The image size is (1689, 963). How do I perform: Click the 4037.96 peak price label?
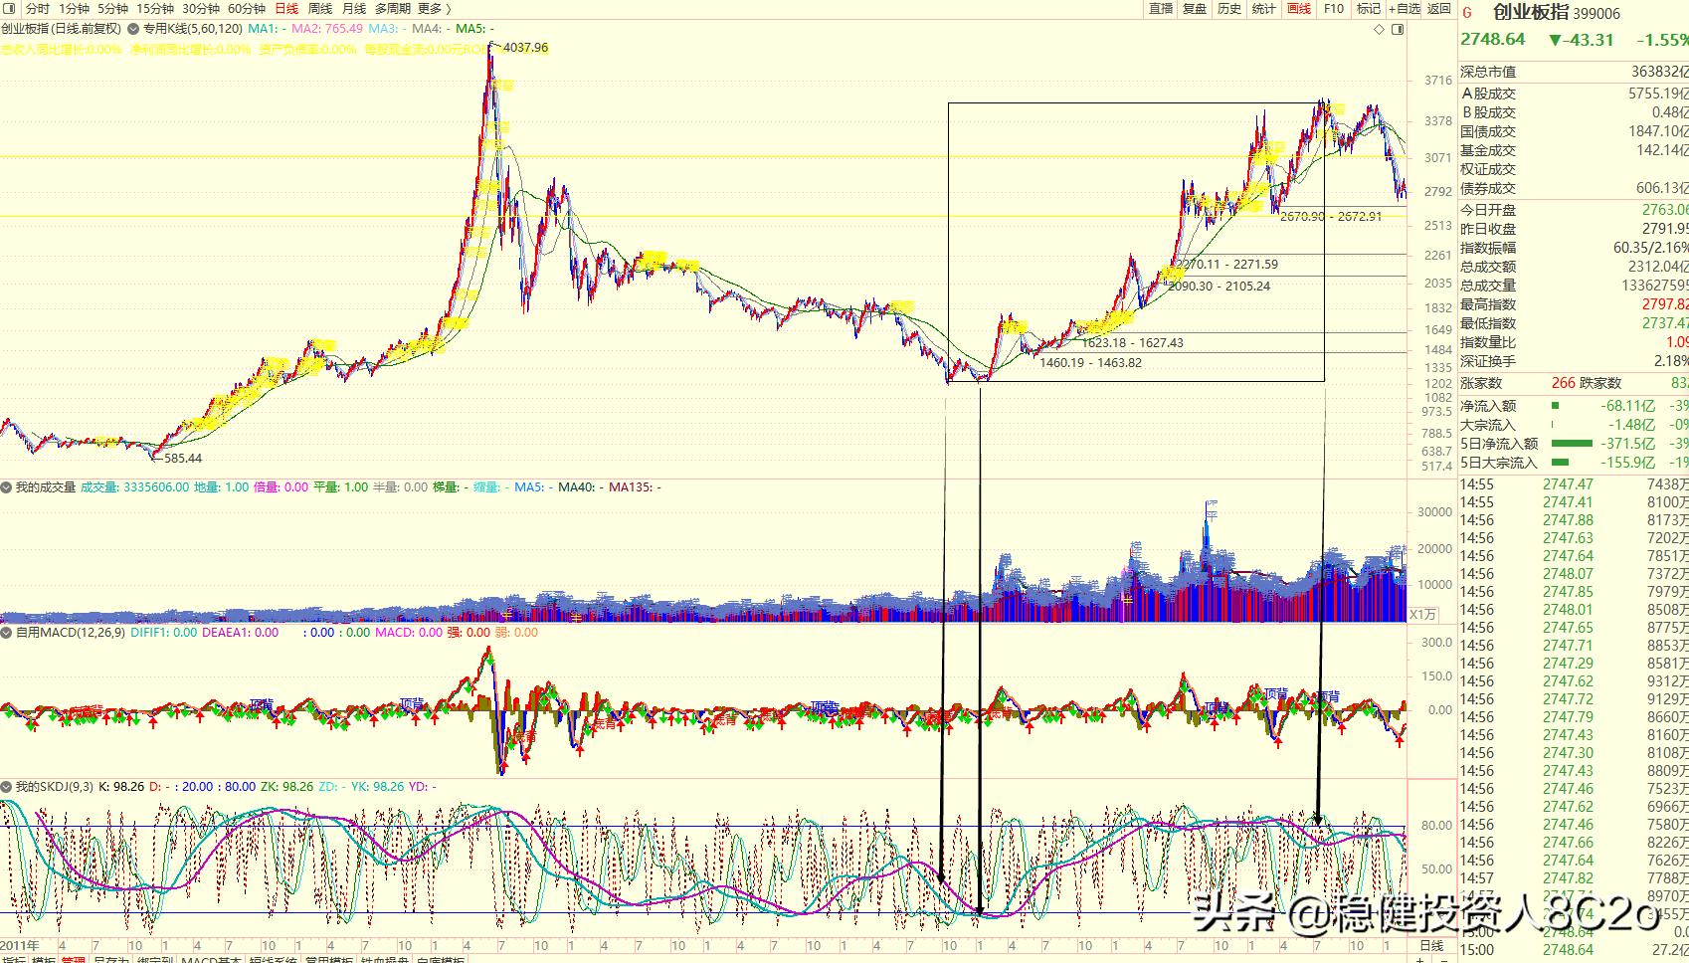click(526, 48)
